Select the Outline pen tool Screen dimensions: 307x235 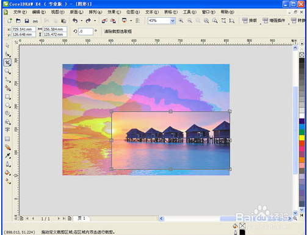pos(7,164)
